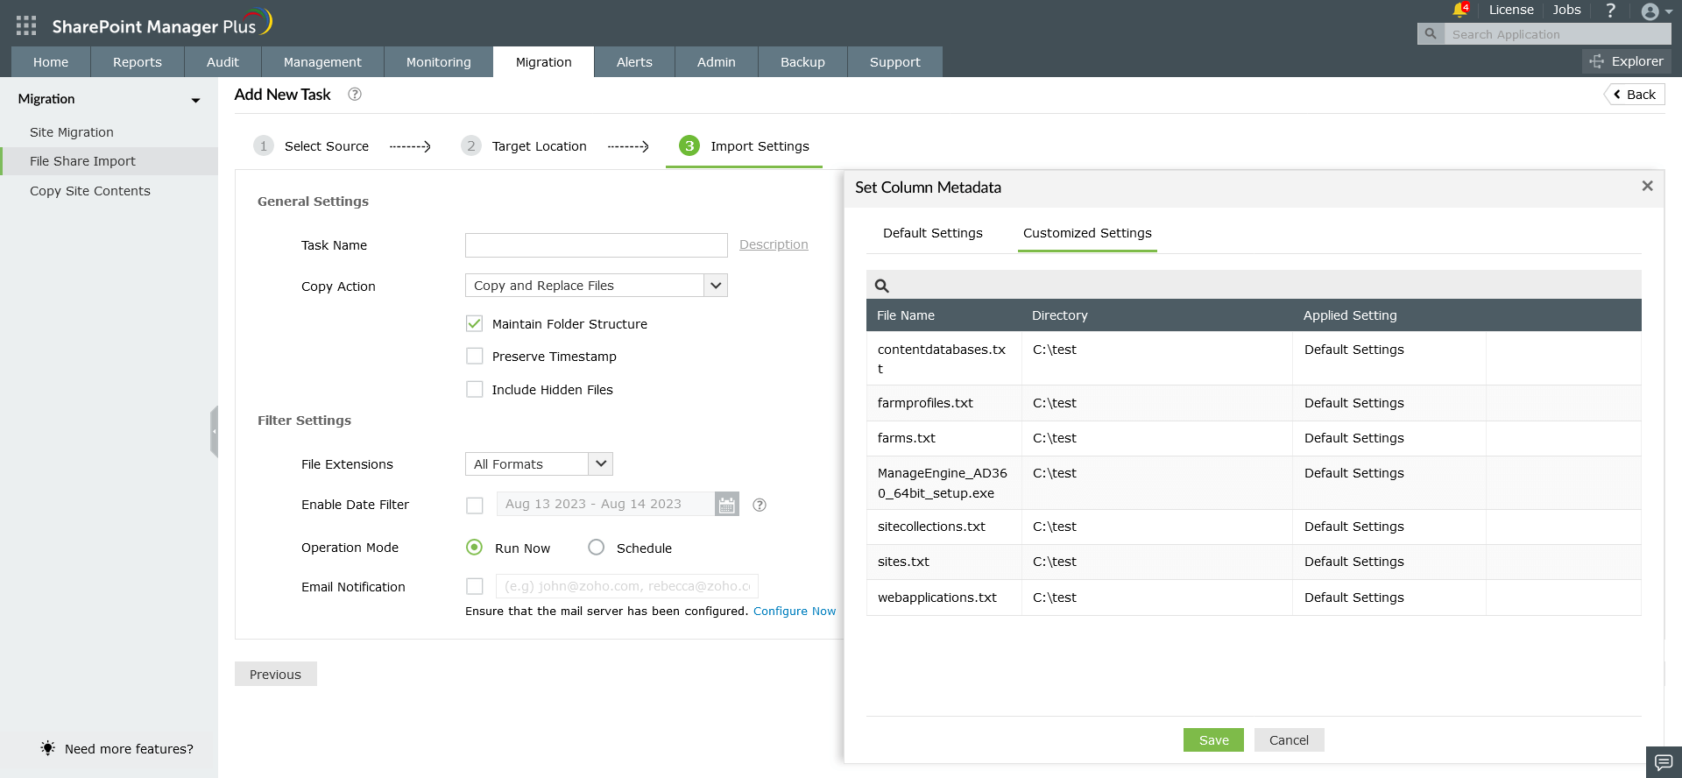Click the Task Name input field
The height and width of the screenshot is (778, 1682).
[596, 245]
